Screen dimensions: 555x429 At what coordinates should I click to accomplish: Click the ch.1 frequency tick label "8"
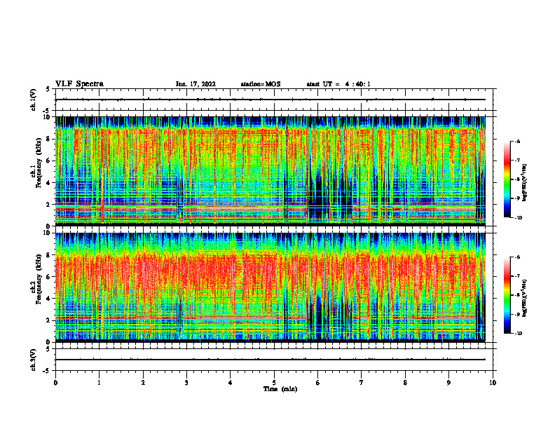click(x=49, y=139)
